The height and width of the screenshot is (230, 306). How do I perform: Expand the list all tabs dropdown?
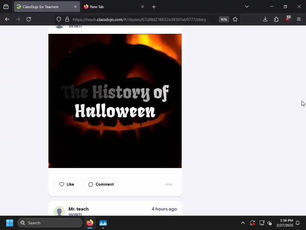pos(247,7)
